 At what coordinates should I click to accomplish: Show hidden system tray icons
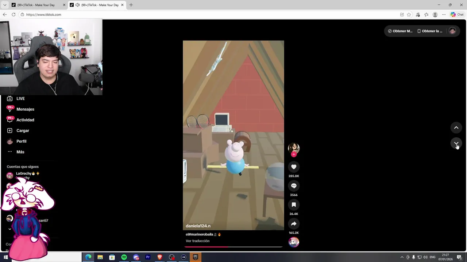(402, 257)
